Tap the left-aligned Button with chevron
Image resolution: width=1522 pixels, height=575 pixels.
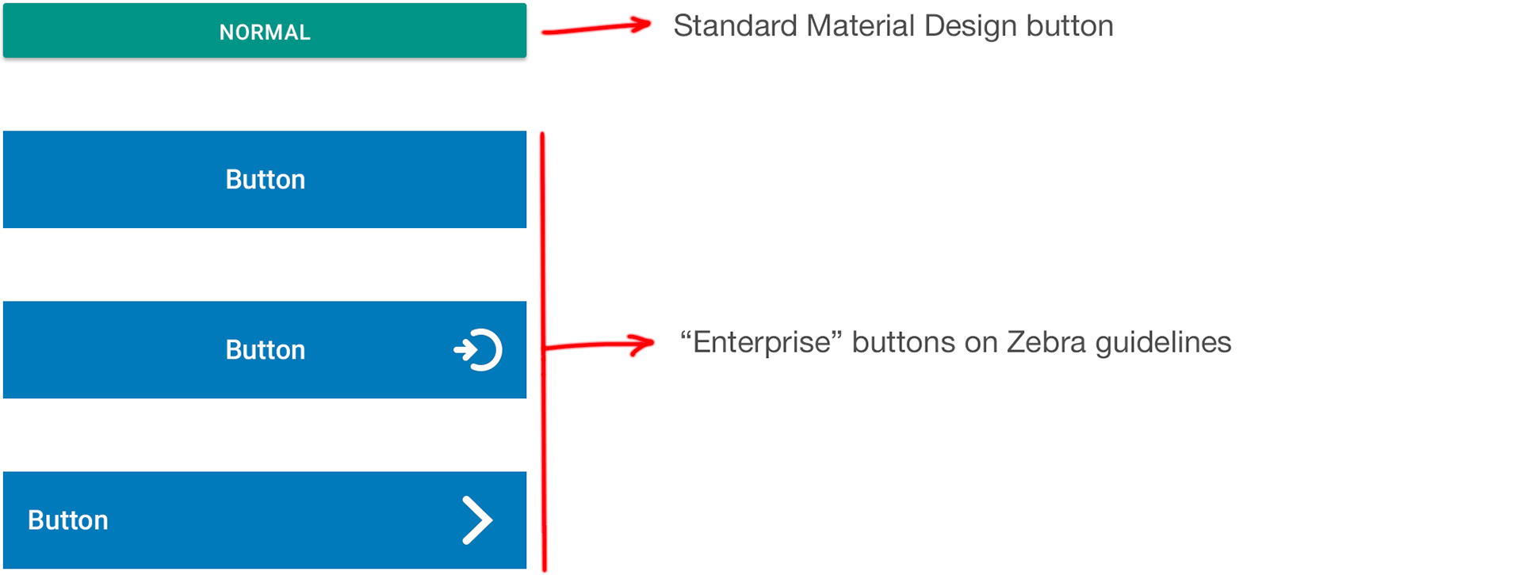(265, 520)
